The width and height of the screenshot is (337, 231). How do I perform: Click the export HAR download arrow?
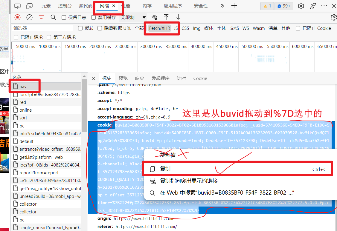click(178, 17)
